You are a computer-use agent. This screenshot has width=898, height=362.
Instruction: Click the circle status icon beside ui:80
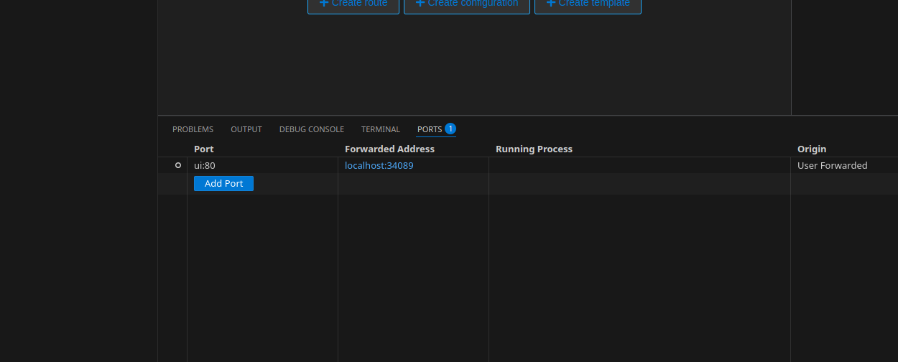point(178,165)
